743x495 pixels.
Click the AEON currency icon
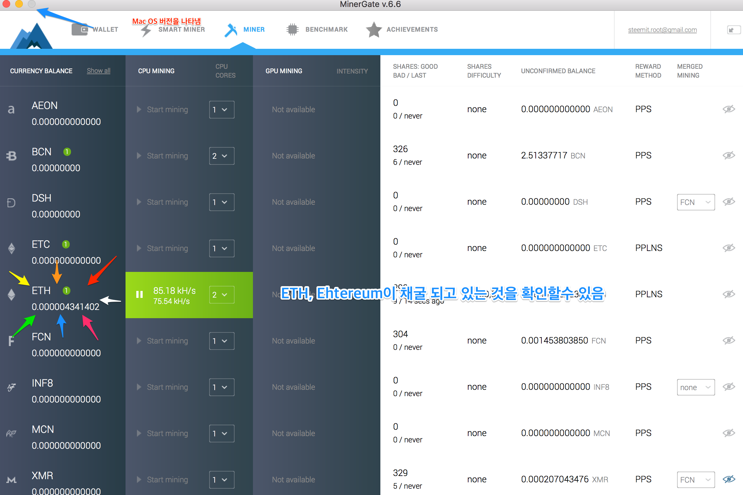[x=11, y=110]
